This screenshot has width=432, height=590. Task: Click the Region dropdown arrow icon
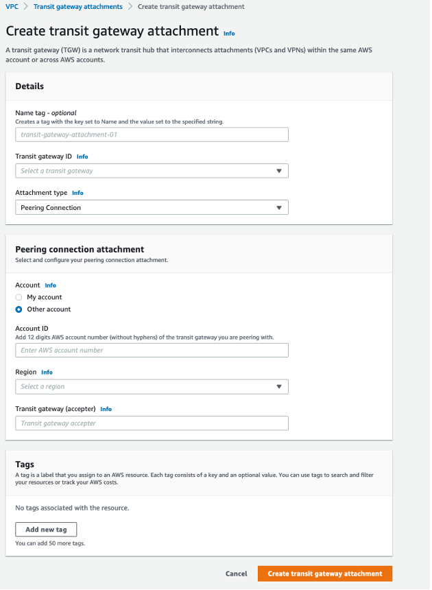[x=279, y=387]
